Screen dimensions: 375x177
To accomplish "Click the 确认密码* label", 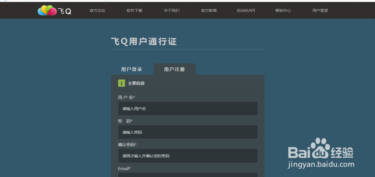I will pos(127,145).
